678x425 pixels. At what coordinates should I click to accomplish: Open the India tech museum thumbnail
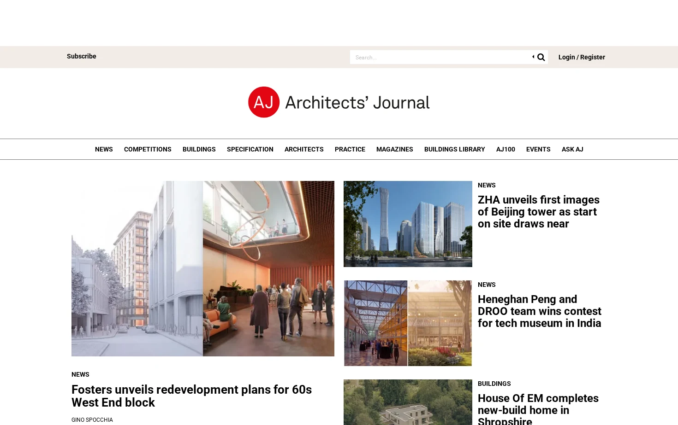pos(408,323)
